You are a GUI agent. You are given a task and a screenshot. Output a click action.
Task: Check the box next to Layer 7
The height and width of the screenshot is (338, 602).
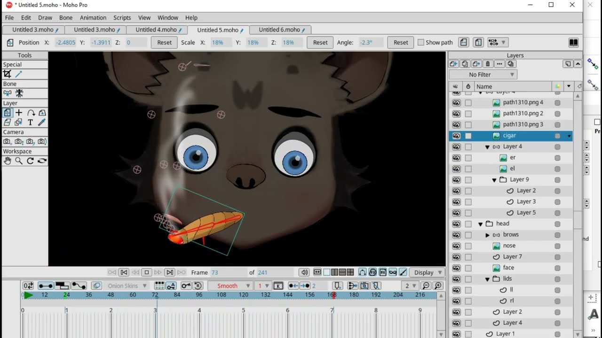pos(468,257)
